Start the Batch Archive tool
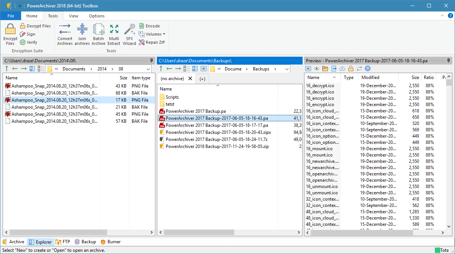 99,34
